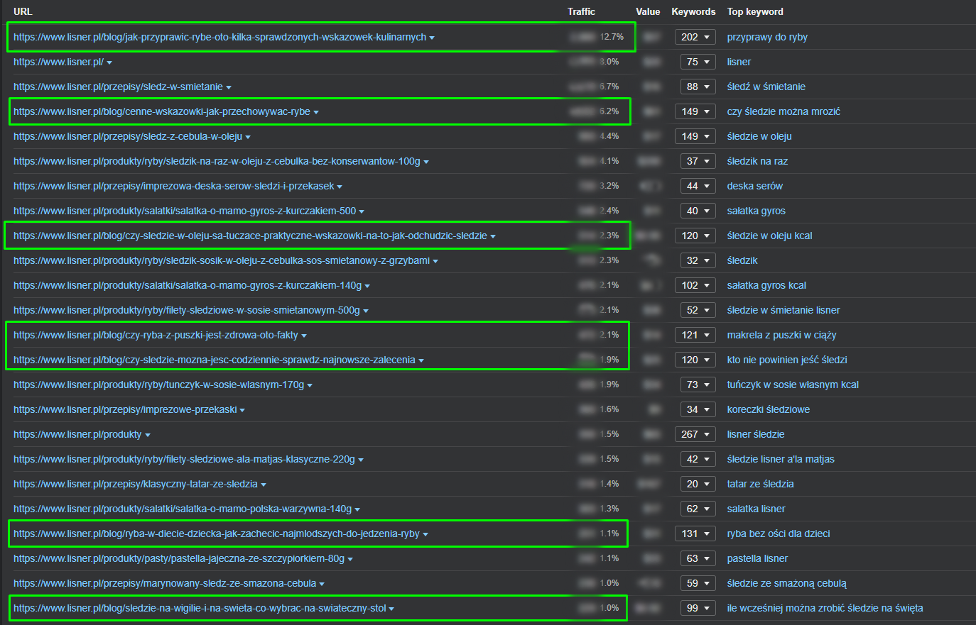Open the 120 keywords dropdown for śledzie w oleju kcal
This screenshot has height=625, width=976.
pos(695,236)
